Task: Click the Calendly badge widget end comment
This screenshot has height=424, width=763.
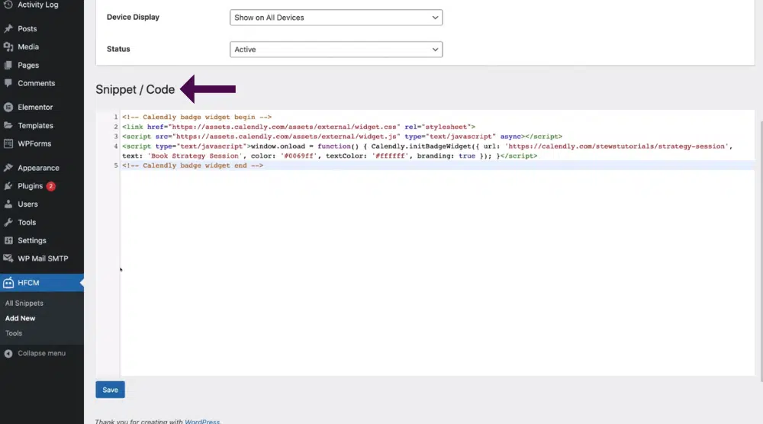Action: click(193, 165)
